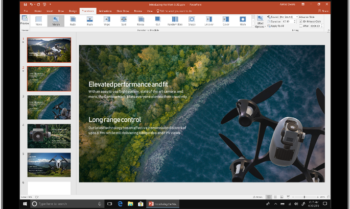
Task: Launch Microsoft Edge from the taskbar
Action: (120, 204)
